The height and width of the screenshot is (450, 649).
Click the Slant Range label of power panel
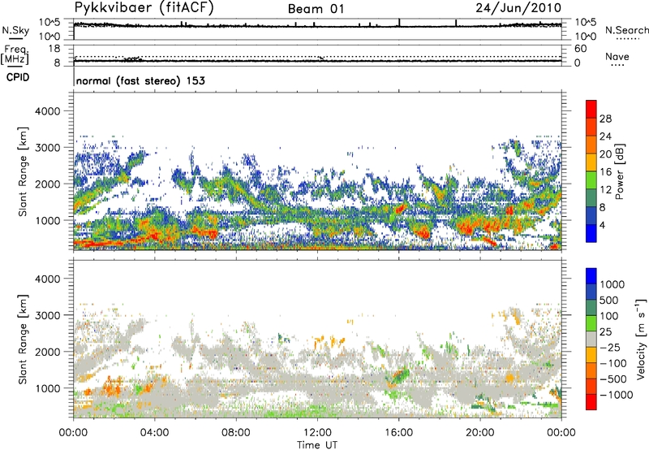tap(23, 171)
